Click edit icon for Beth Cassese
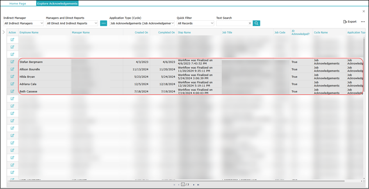369x189 pixels. (12, 91)
